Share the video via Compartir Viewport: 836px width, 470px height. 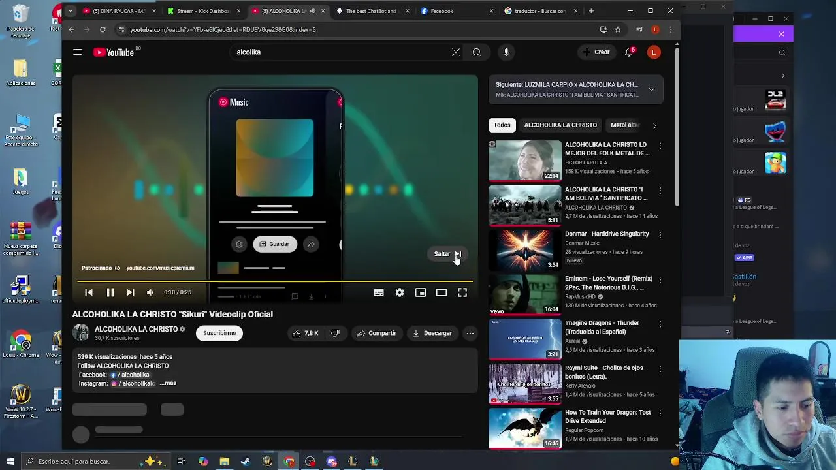click(x=376, y=334)
